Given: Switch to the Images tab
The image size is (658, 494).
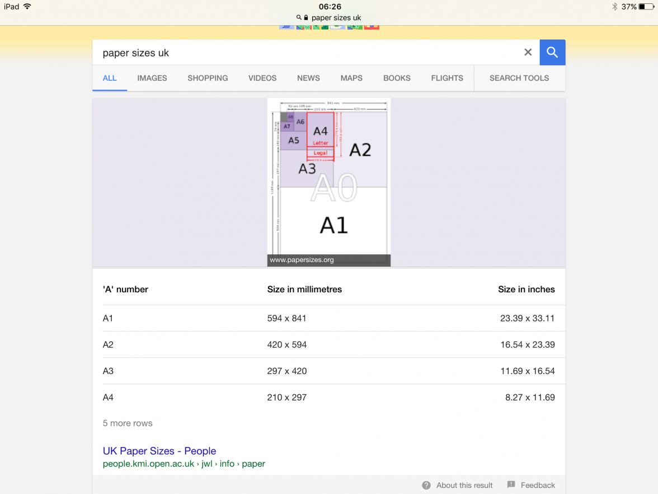Looking at the screenshot, I should (x=152, y=78).
